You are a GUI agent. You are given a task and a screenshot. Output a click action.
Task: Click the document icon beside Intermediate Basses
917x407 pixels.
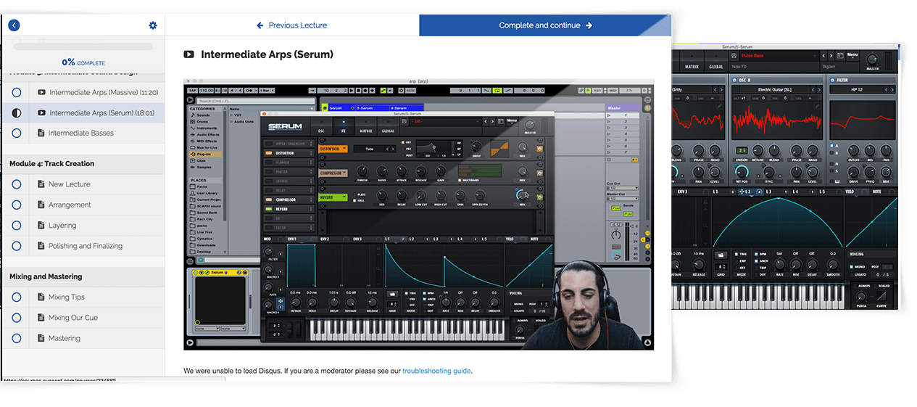pyautogui.click(x=41, y=133)
